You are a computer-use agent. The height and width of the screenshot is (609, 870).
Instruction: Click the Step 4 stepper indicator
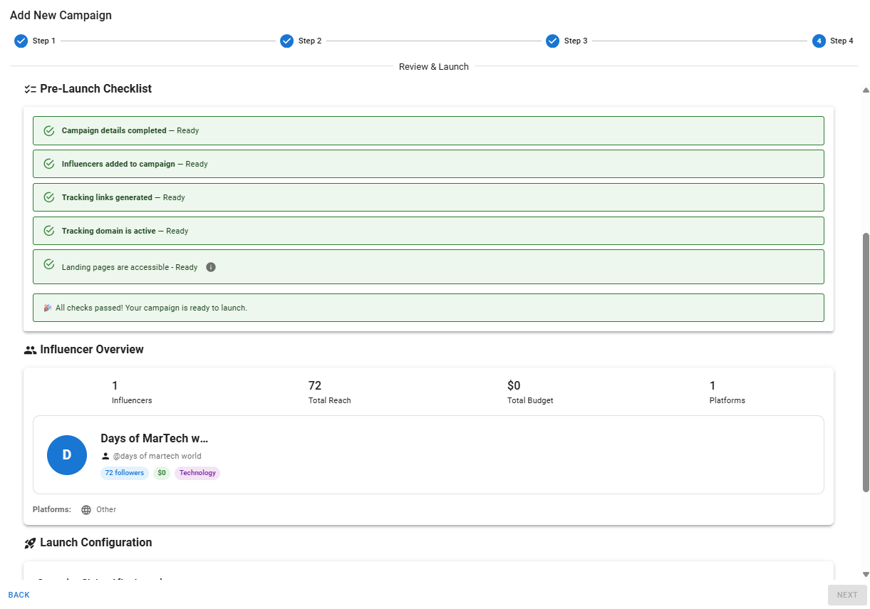819,41
